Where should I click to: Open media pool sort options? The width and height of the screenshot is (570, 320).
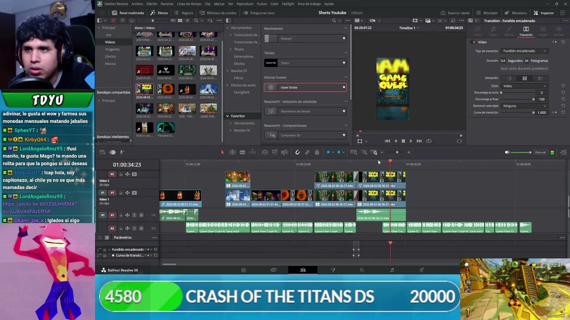click(209, 20)
